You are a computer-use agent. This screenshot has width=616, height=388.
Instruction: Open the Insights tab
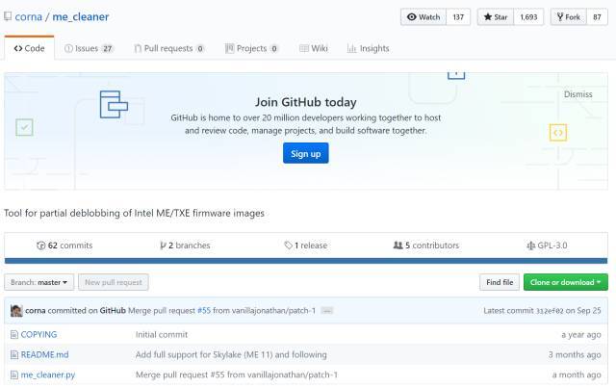[x=368, y=48]
